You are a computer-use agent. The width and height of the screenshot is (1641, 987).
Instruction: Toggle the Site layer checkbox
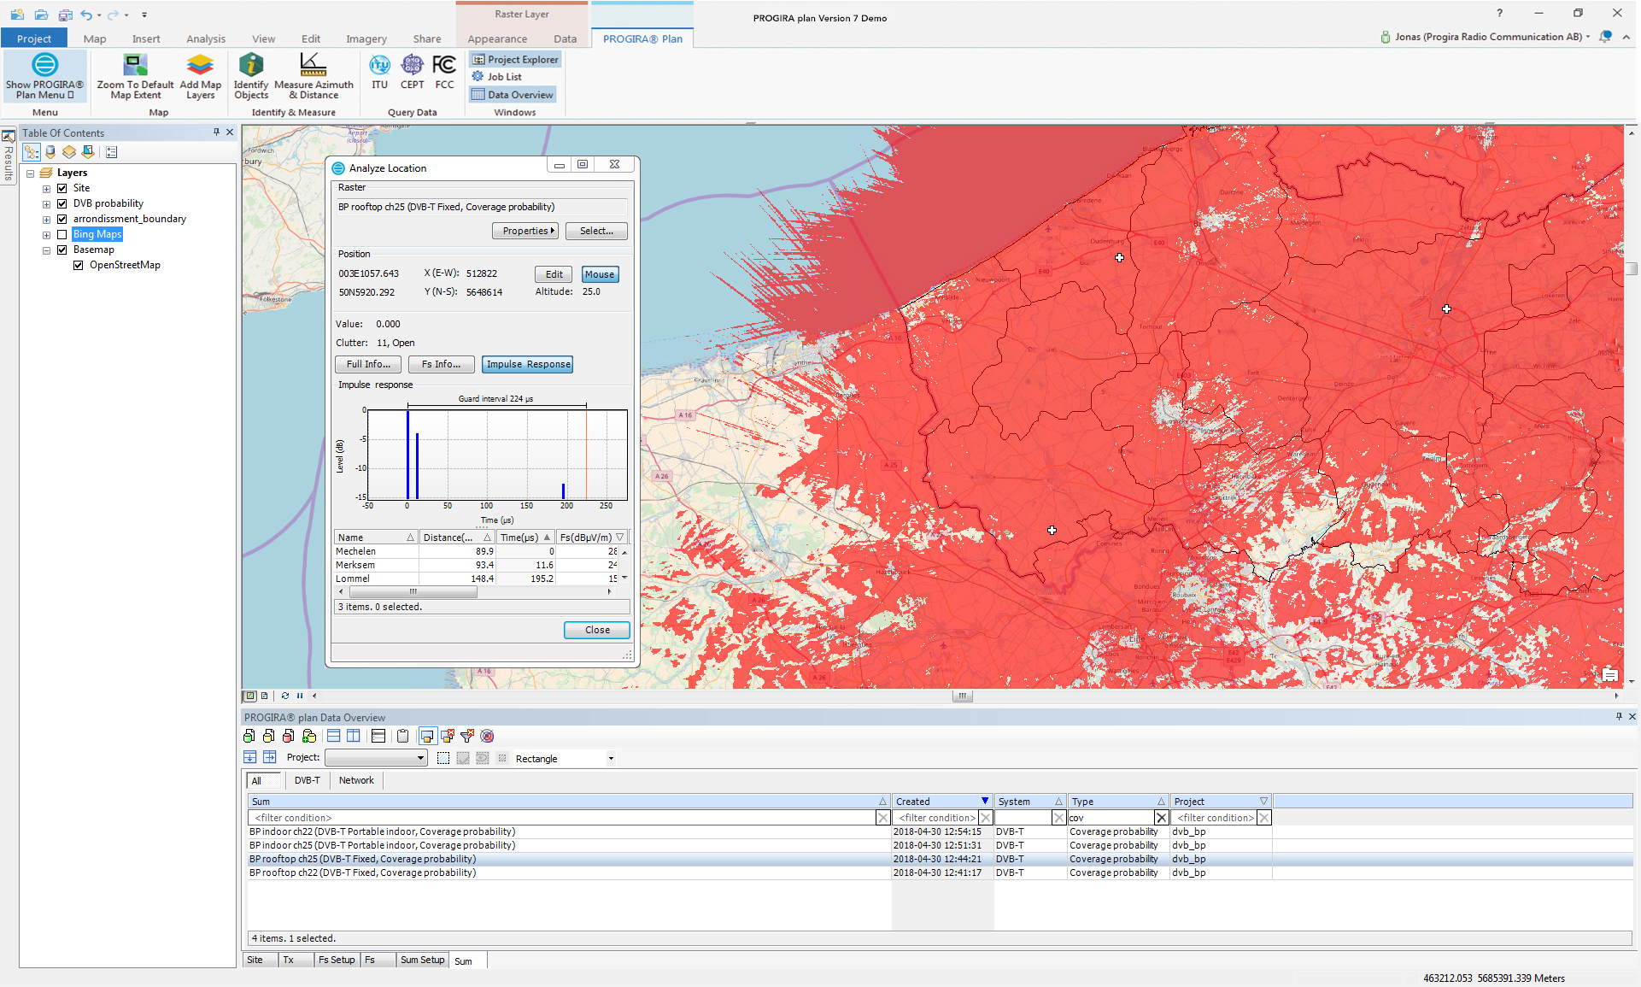(x=62, y=188)
